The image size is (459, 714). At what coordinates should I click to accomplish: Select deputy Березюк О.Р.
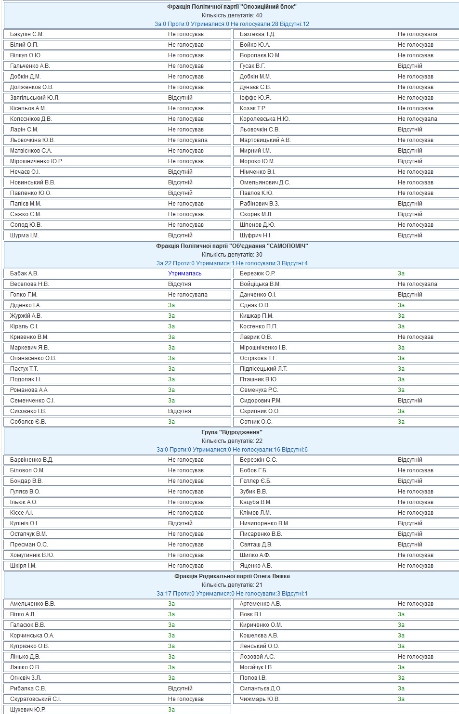pyautogui.click(x=257, y=273)
